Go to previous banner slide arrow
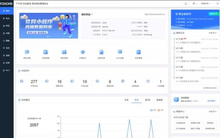This screenshot has width=220, height=138. [x=23, y=26]
